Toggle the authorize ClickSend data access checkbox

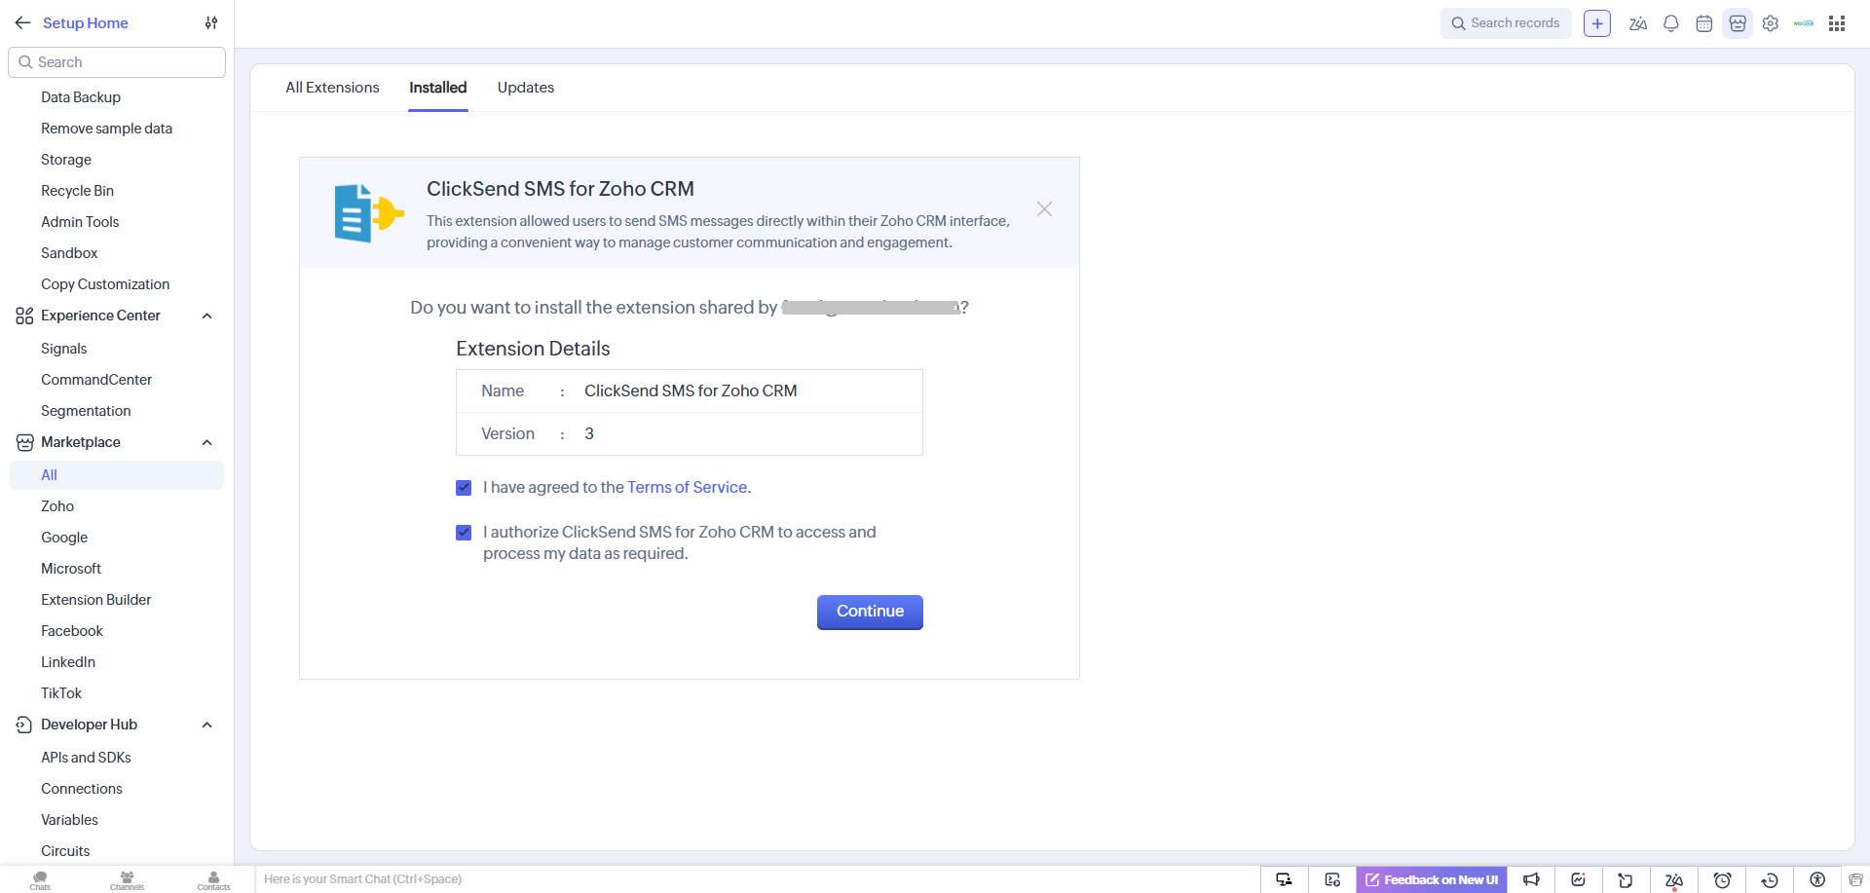[x=464, y=533]
